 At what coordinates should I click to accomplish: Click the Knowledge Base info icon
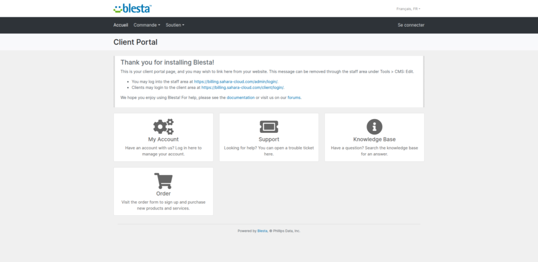tap(374, 127)
